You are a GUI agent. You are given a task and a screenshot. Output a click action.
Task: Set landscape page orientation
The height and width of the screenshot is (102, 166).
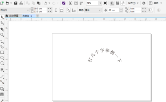pyautogui.click(x=62, y=10)
